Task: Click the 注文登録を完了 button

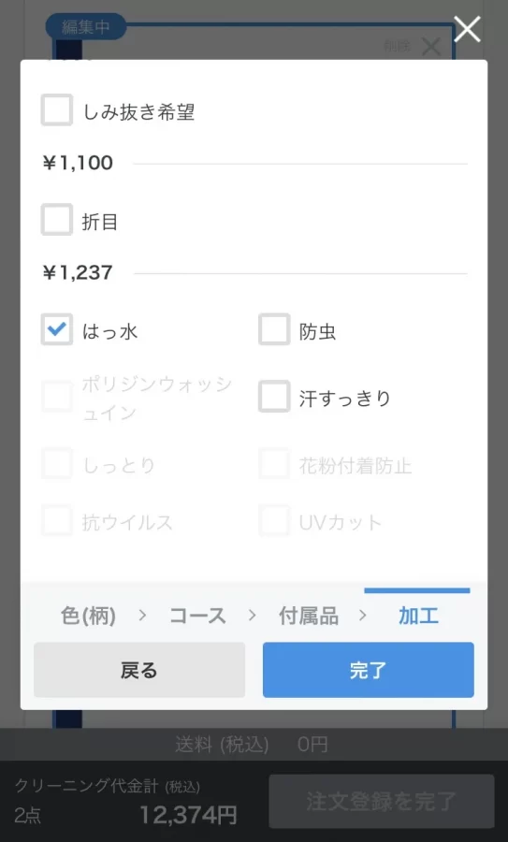Action: (x=382, y=801)
